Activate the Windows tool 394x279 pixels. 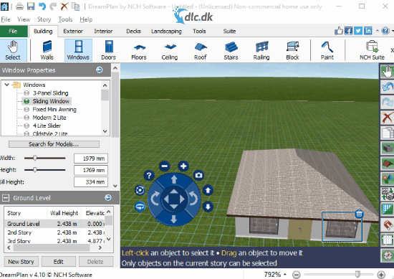(78, 50)
